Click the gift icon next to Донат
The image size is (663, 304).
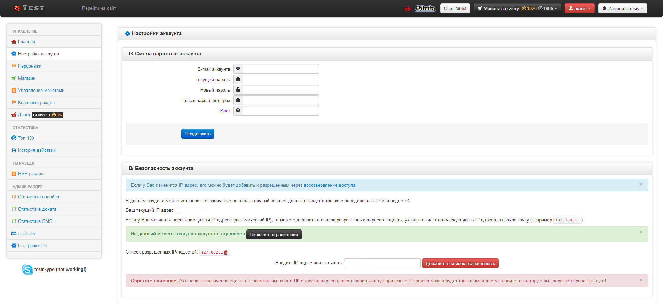14,115
